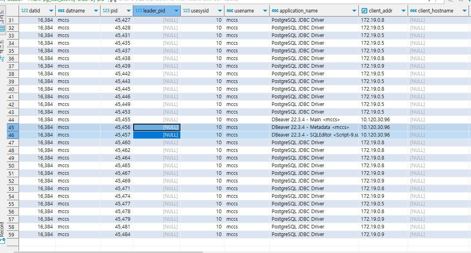Screen dimensions: 471x253
Task: Select the leader_pid column header label
Action: tap(154, 11)
